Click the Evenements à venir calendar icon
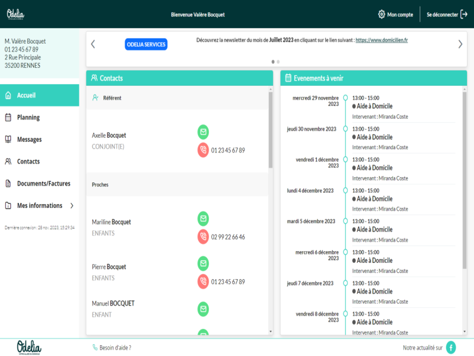The width and height of the screenshot is (474, 356). point(288,78)
